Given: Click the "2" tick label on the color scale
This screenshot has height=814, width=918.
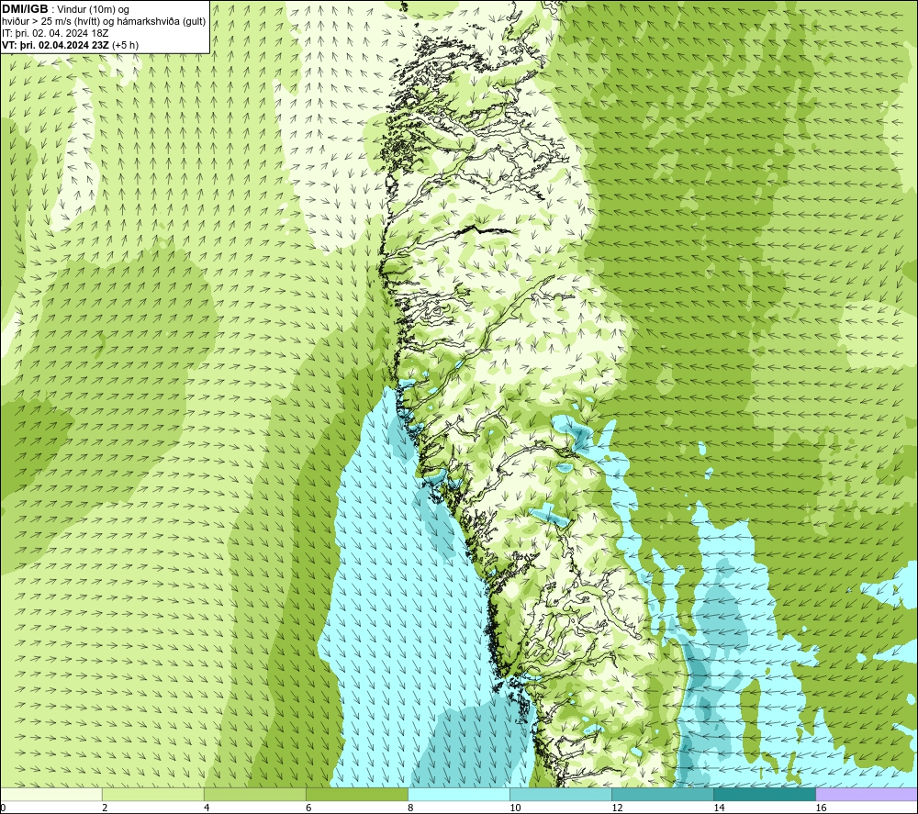Looking at the screenshot, I should click(x=105, y=808).
